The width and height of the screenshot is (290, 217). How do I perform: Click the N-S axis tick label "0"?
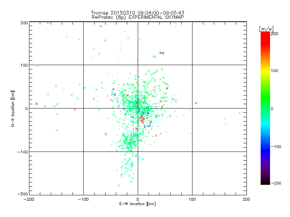point(26,109)
